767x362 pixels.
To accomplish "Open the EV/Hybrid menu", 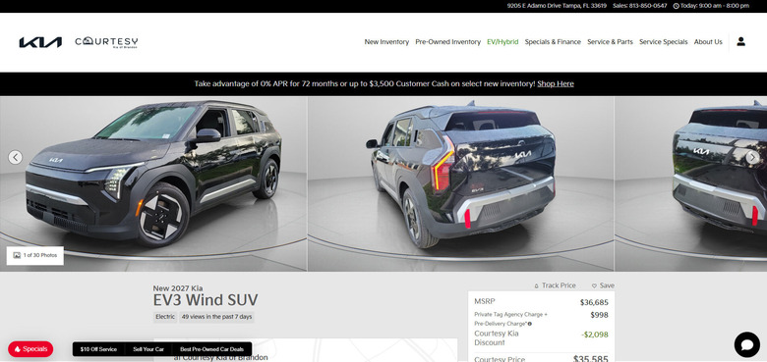I will tap(502, 42).
